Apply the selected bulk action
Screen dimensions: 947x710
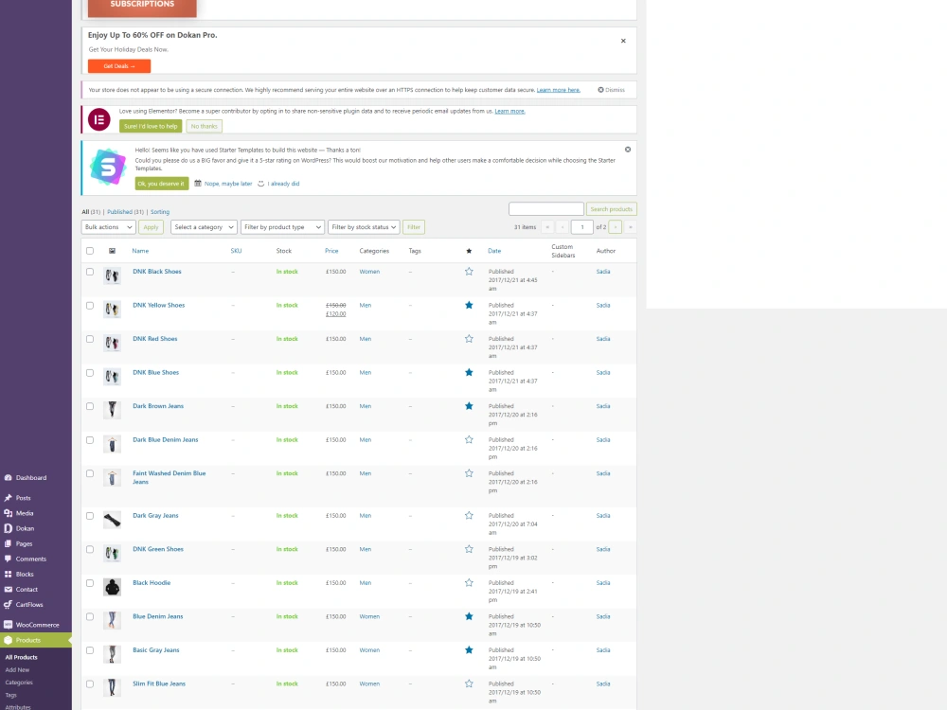point(151,227)
